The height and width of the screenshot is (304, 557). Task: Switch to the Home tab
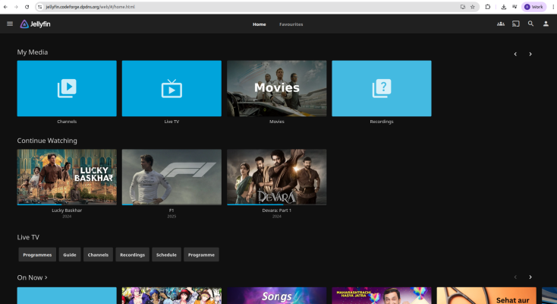pos(260,24)
